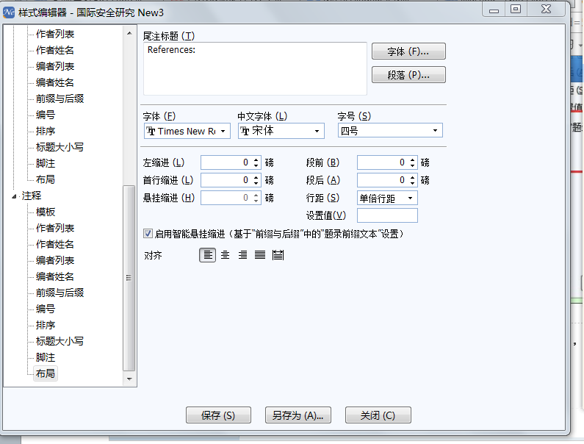Click the tree panel scrollbar thumb
This screenshot has width=584, height=444.
pyautogui.click(x=129, y=278)
